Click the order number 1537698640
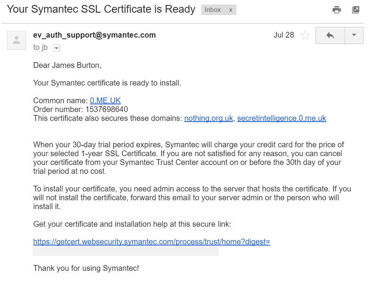The image size is (369, 295). (x=107, y=110)
